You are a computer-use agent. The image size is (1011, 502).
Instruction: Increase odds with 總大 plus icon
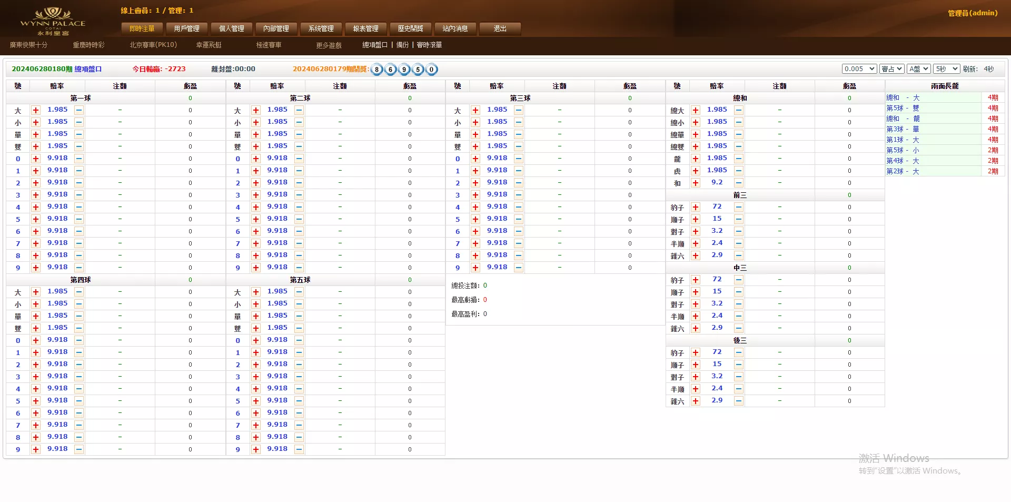[x=696, y=110]
